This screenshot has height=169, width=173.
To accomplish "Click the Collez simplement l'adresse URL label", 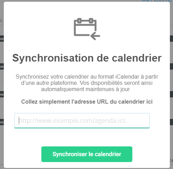I will [x=87, y=102].
